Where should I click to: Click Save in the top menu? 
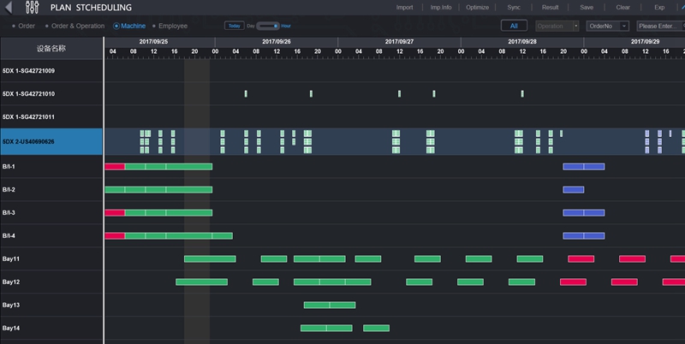(587, 8)
